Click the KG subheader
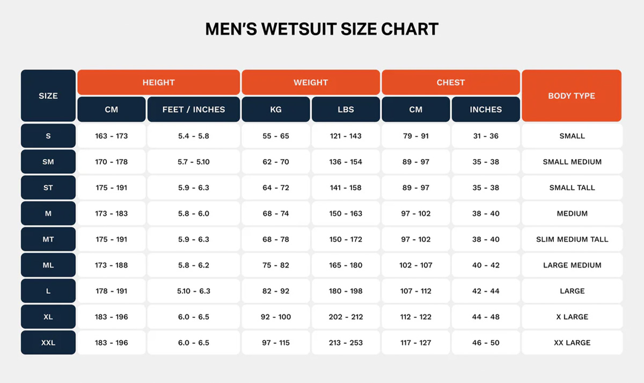The height and width of the screenshot is (383, 644). pos(276,110)
